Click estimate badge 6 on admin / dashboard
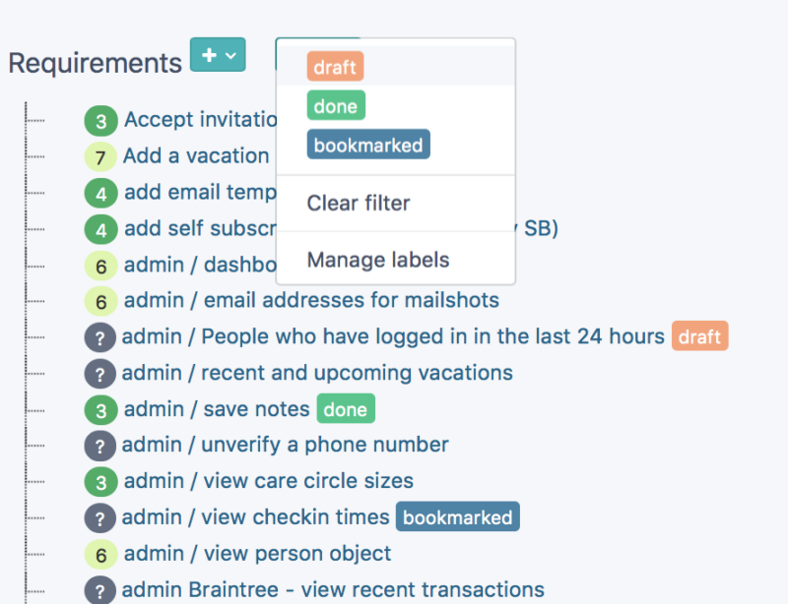This screenshot has height=604, width=788. click(100, 266)
